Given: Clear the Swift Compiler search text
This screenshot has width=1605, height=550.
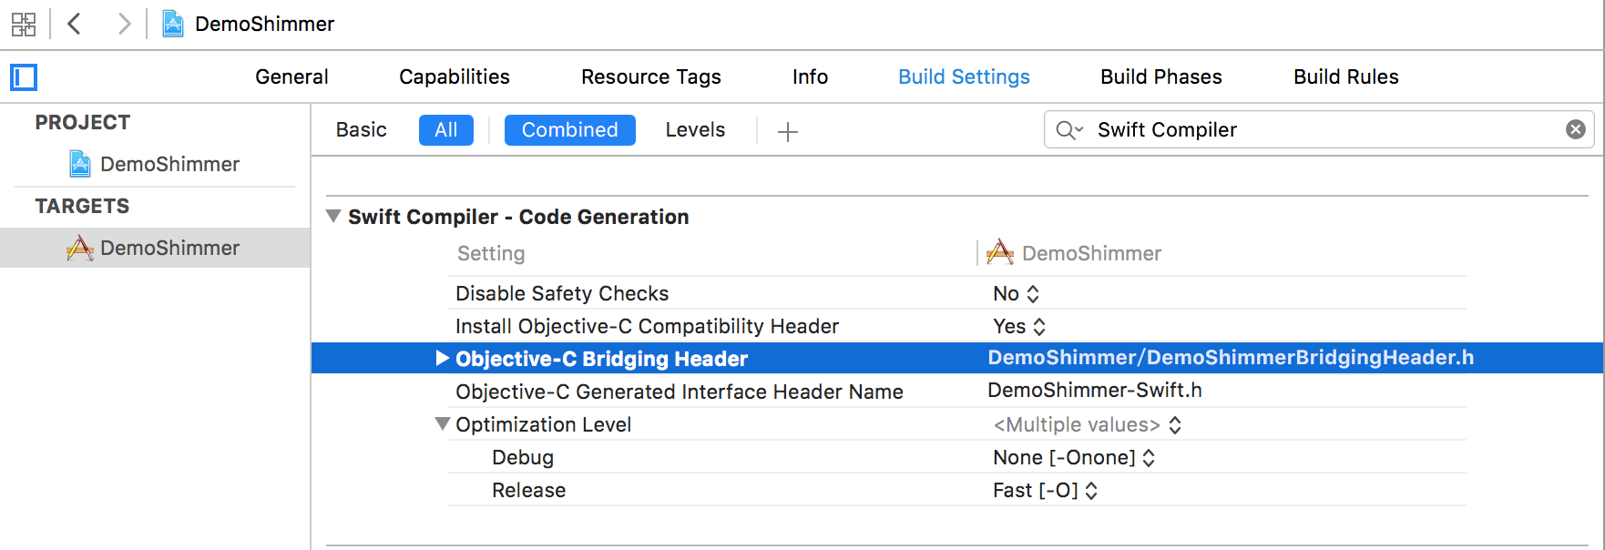Looking at the screenshot, I should [1576, 129].
